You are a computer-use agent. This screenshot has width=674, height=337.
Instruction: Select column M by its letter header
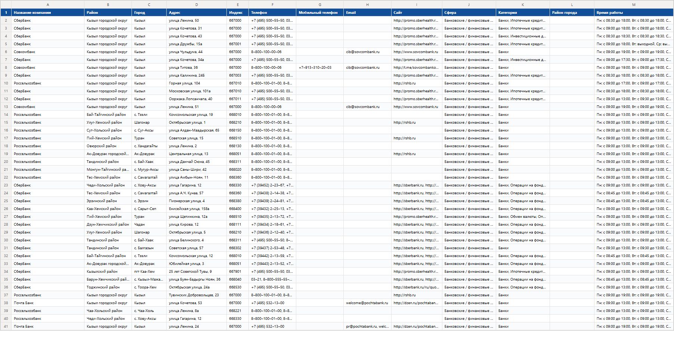point(634,4)
